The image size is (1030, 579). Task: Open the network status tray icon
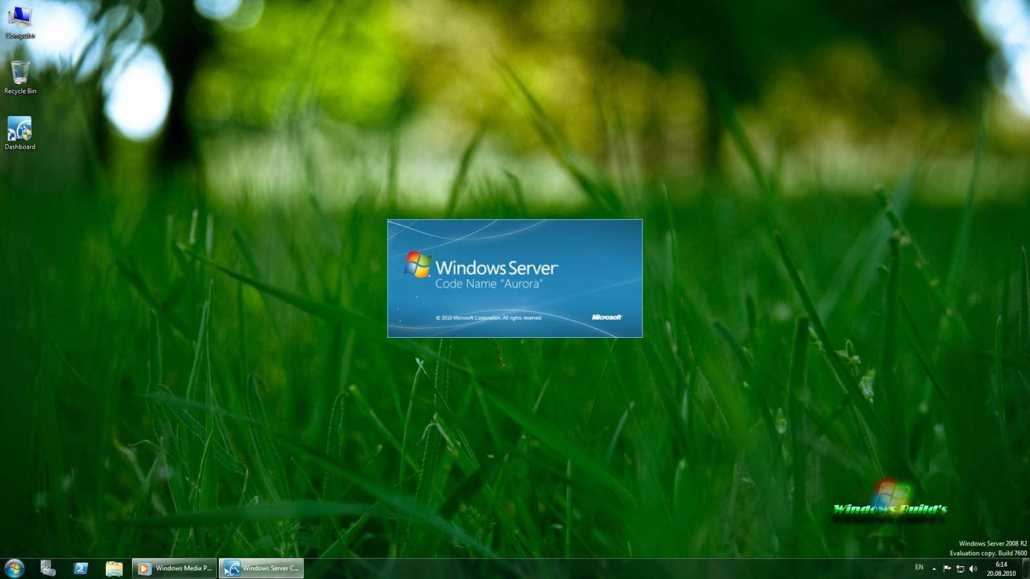pos(960,569)
